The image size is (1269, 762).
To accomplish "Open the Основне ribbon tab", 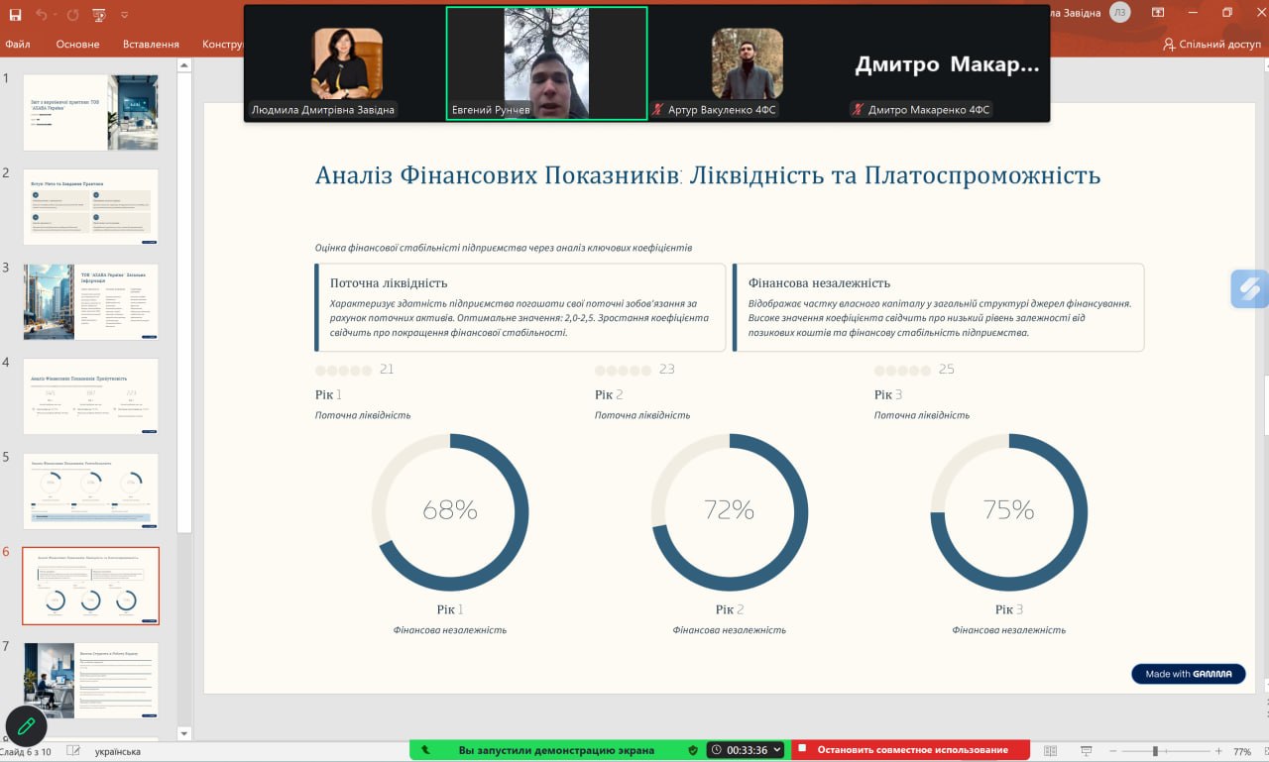I will coord(77,45).
